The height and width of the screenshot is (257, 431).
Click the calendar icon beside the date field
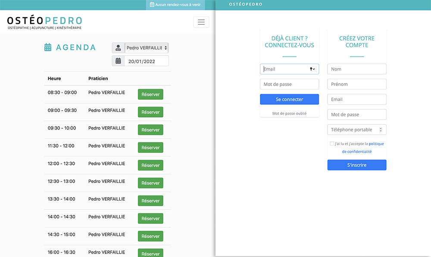click(x=118, y=61)
